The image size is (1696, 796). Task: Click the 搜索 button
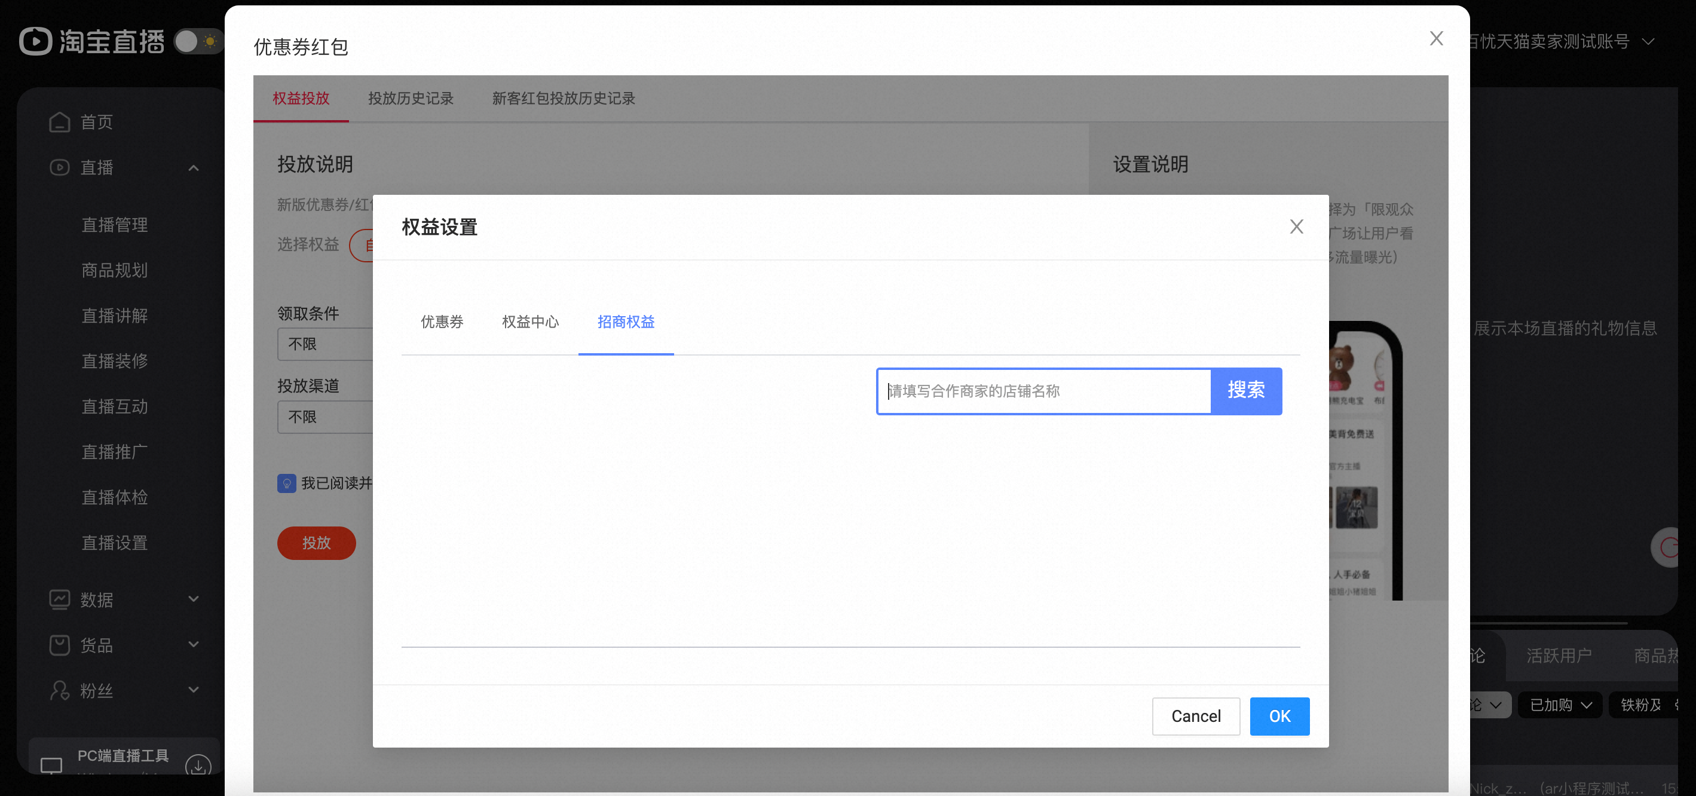tap(1247, 391)
